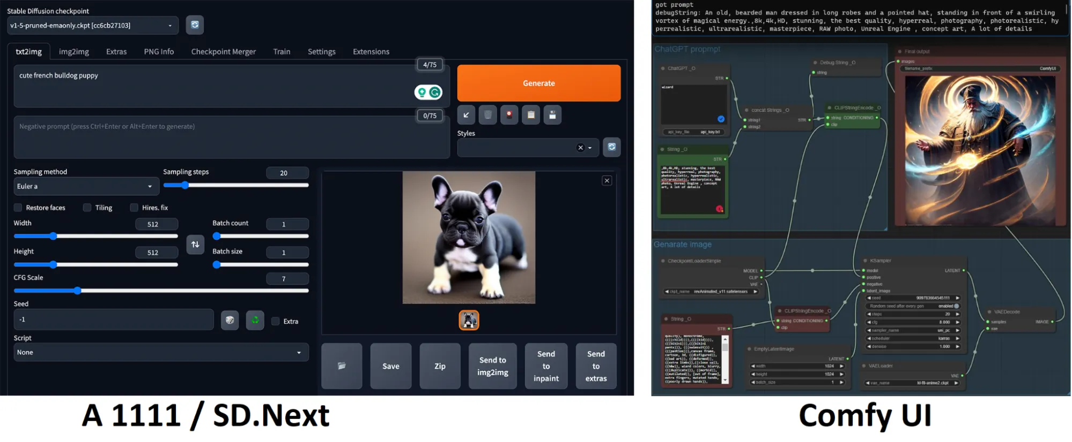The width and height of the screenshot is (1072, 442).
Task: Increase cfg with right arrow in KSampler
Action: 957,322
